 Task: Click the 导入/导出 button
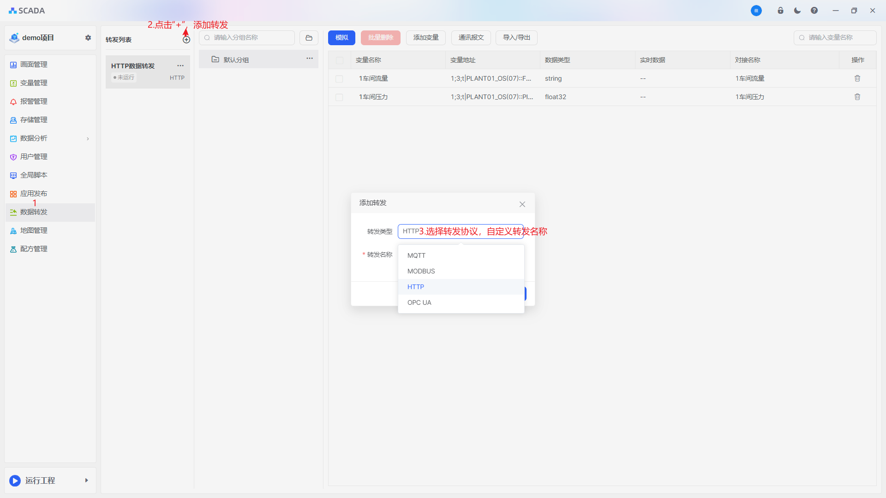pyautogui.click(x=516, y=38)
